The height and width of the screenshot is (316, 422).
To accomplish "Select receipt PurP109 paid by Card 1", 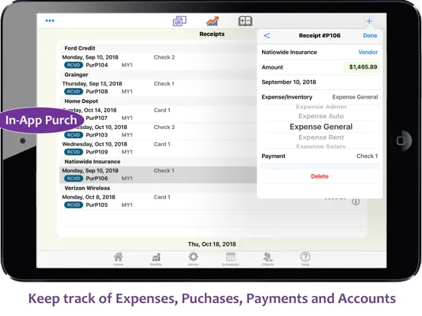I will click(157, 148).
